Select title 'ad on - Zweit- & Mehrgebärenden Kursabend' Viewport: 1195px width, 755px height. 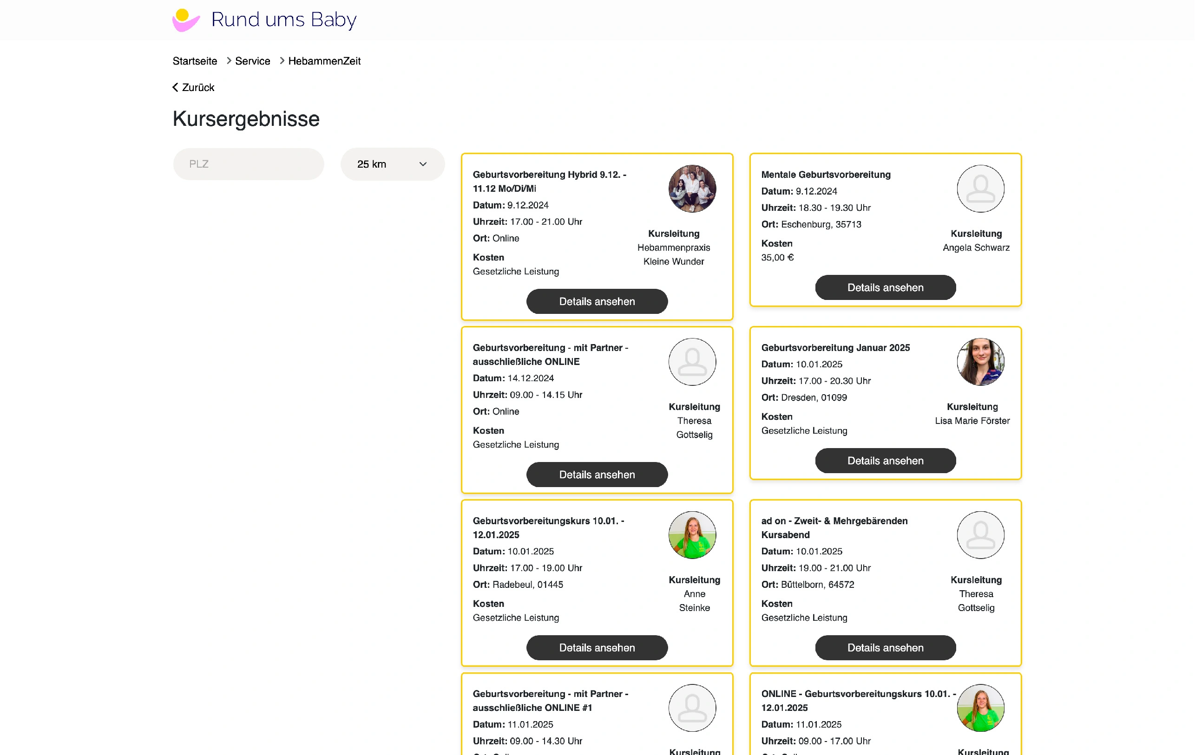tap(834, 528)
